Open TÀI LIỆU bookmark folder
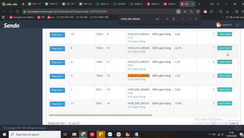The height and width of the screenshot is (138, 244). pyautogui.click(x=82, y=17)
